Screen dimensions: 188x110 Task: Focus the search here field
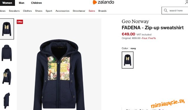(x=175, y=11)
